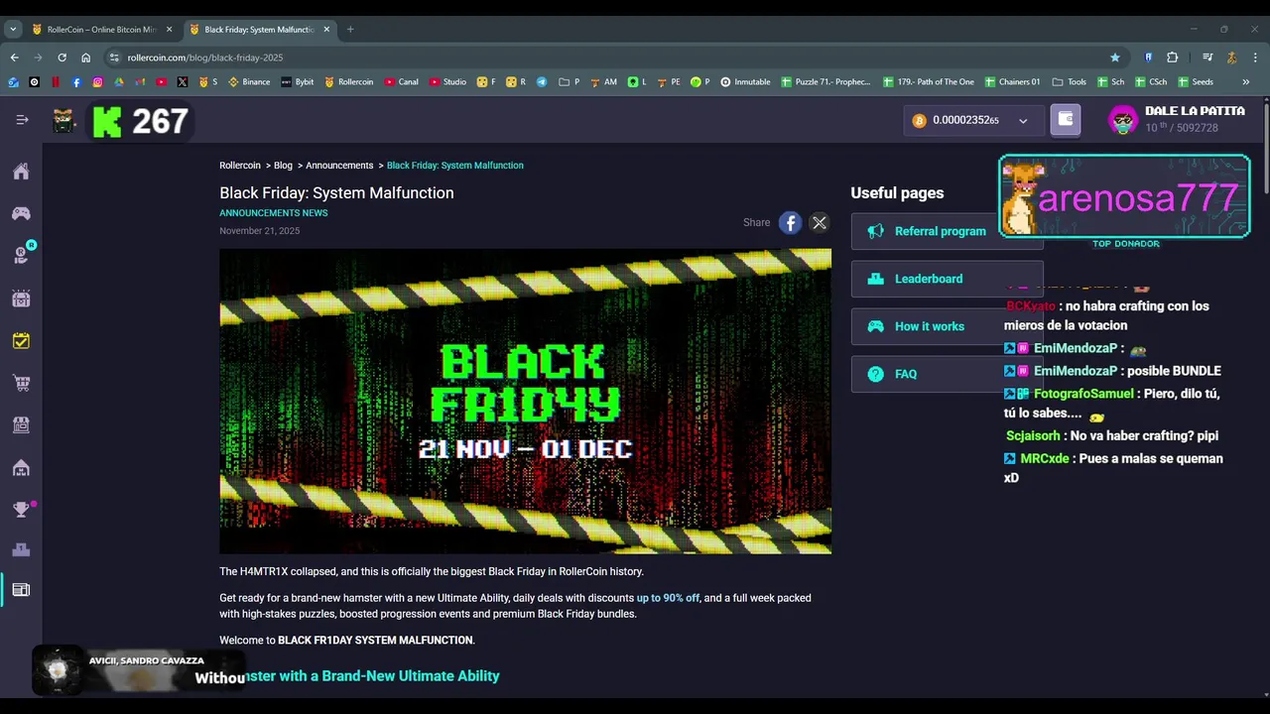Open the Bybit bookmark
Viewport: 1270px width, 714px height.
pos(297,82)
